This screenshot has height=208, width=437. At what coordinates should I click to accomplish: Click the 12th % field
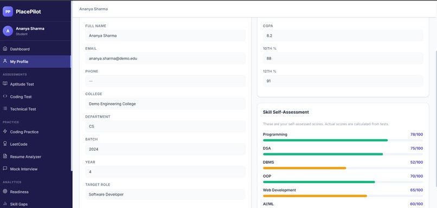click(x=343, y=81)
